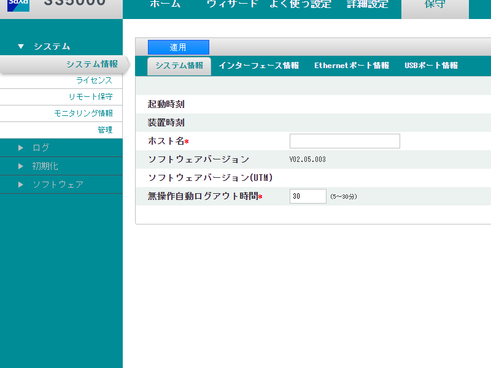491x368 pixels.
Task: Click the ソフトウェアバージョン(UTM) label
Action: pos(210,178)
